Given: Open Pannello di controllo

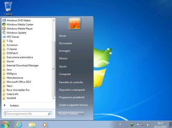Looking at the screenshot, I should [x=71, y=82].
